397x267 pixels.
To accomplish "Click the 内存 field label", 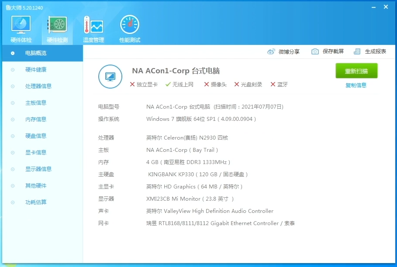I will (x=104, y=162).
